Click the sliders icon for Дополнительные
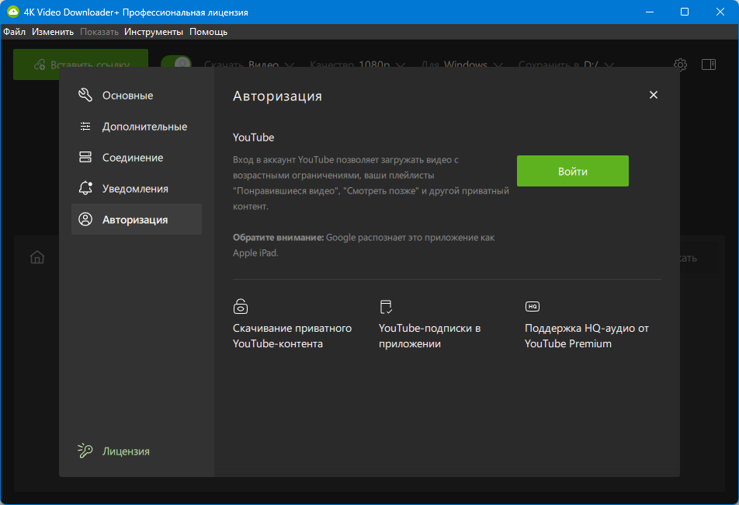Viewport: 739px width, 505px height. click(x=85, y=126)
